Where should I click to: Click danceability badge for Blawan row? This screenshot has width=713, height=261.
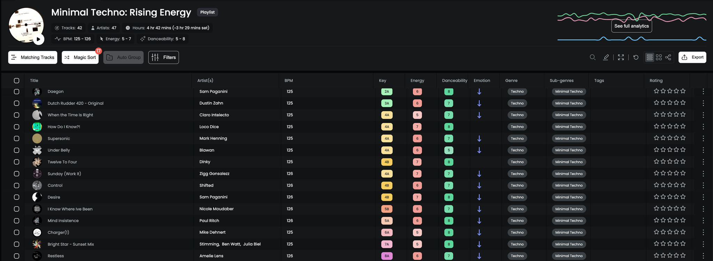point(449,150)
